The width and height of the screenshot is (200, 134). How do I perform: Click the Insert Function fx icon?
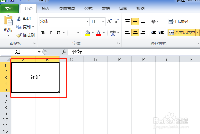[x=64, y=52]
